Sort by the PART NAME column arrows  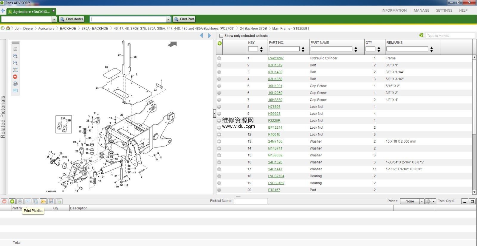356,49
